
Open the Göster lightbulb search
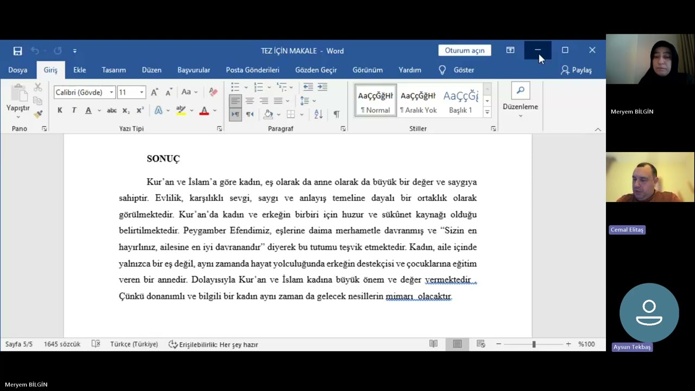click(x=457, y=70)
